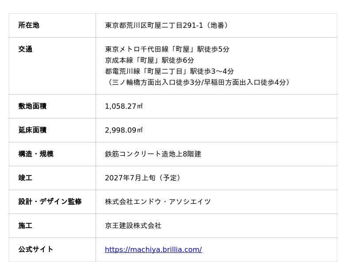
Task: Click the 設計・デザイン監修 row header
Action: (50, 202)
